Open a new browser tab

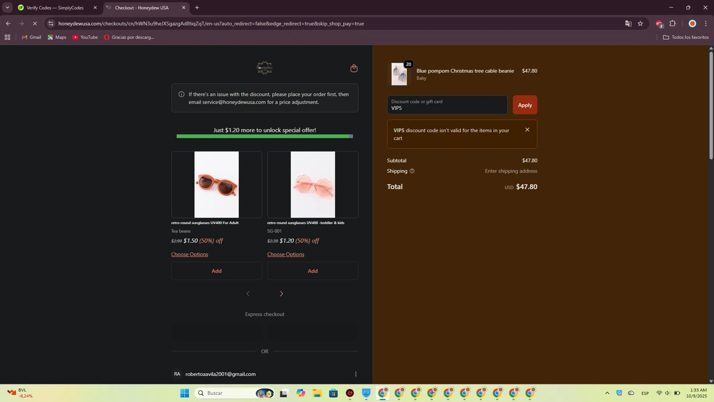pyautogui.click(x=197, y=8)
